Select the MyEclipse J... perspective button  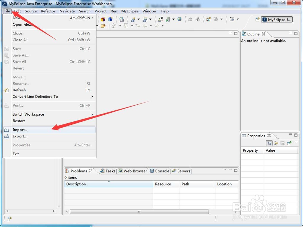(x=277, y=19)
